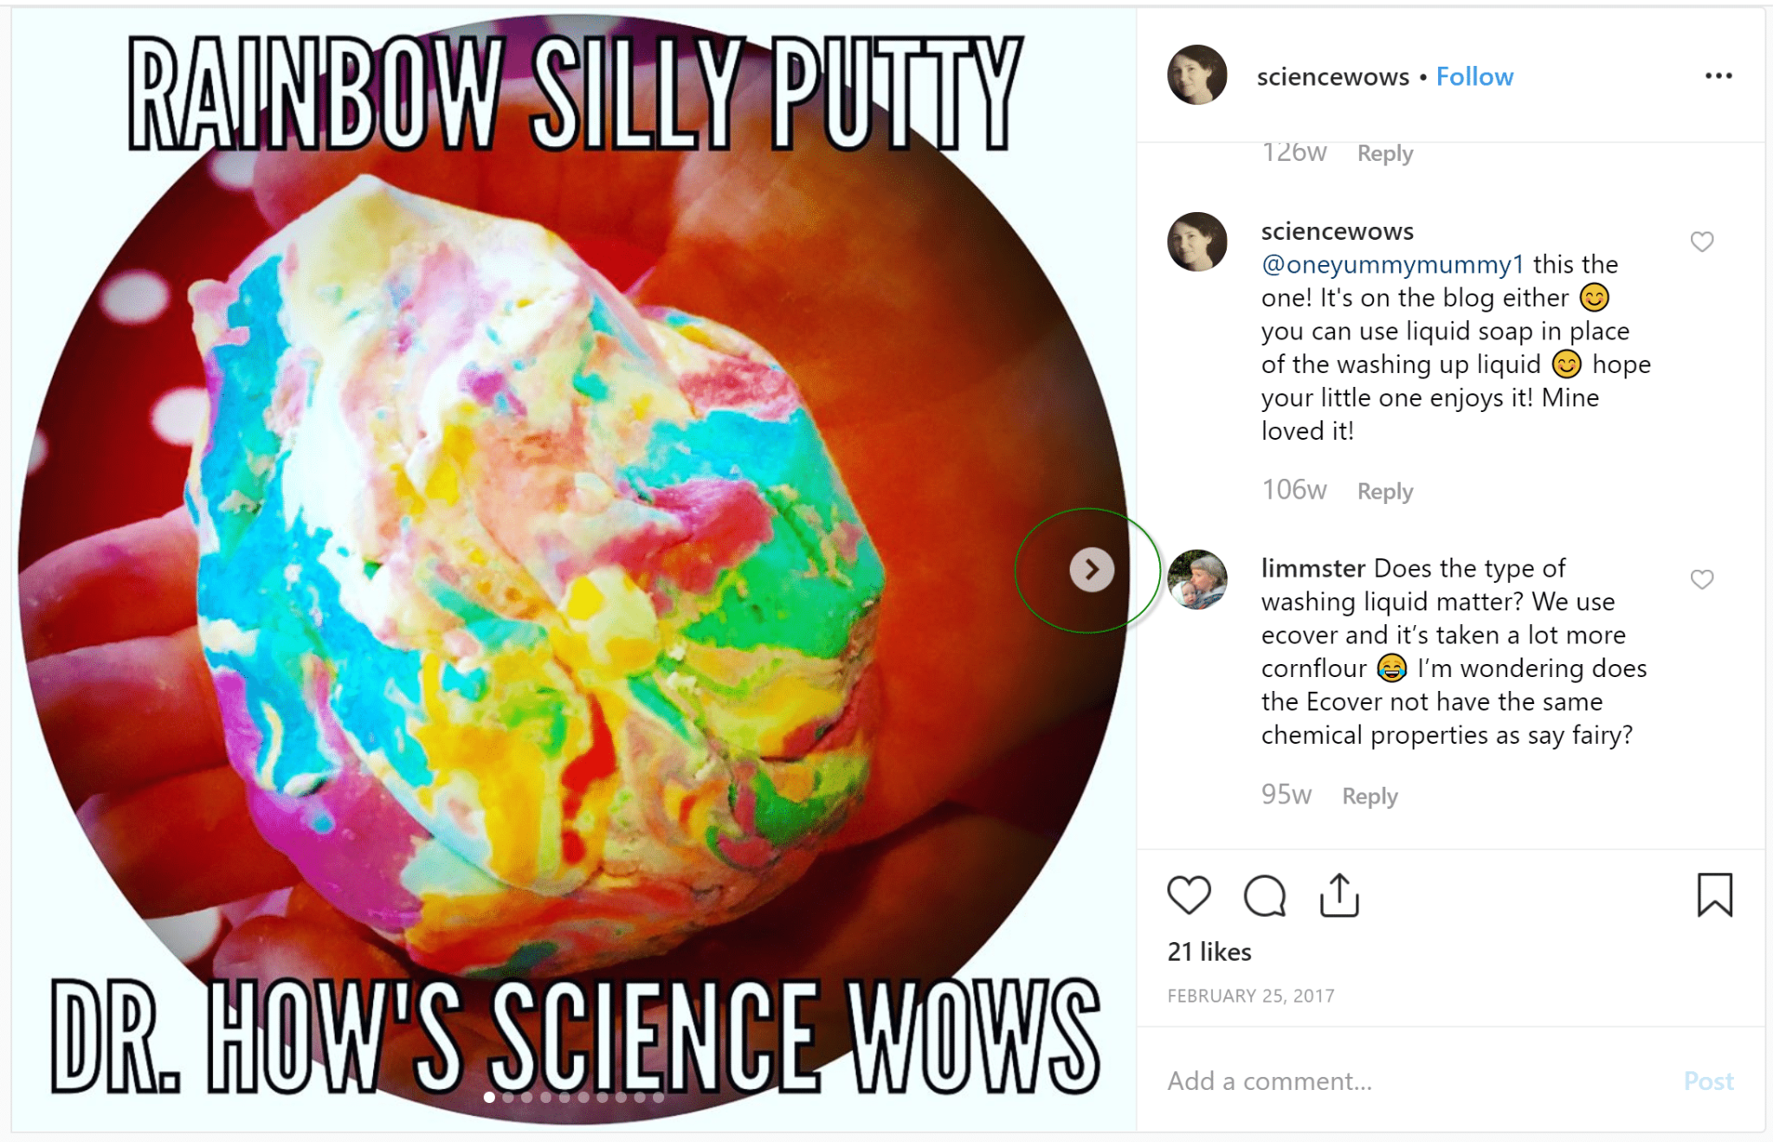The width and height of the screenshot is (1773, 1142).
Task: Open the limmster profile avatar
Action: [1197, 579]
